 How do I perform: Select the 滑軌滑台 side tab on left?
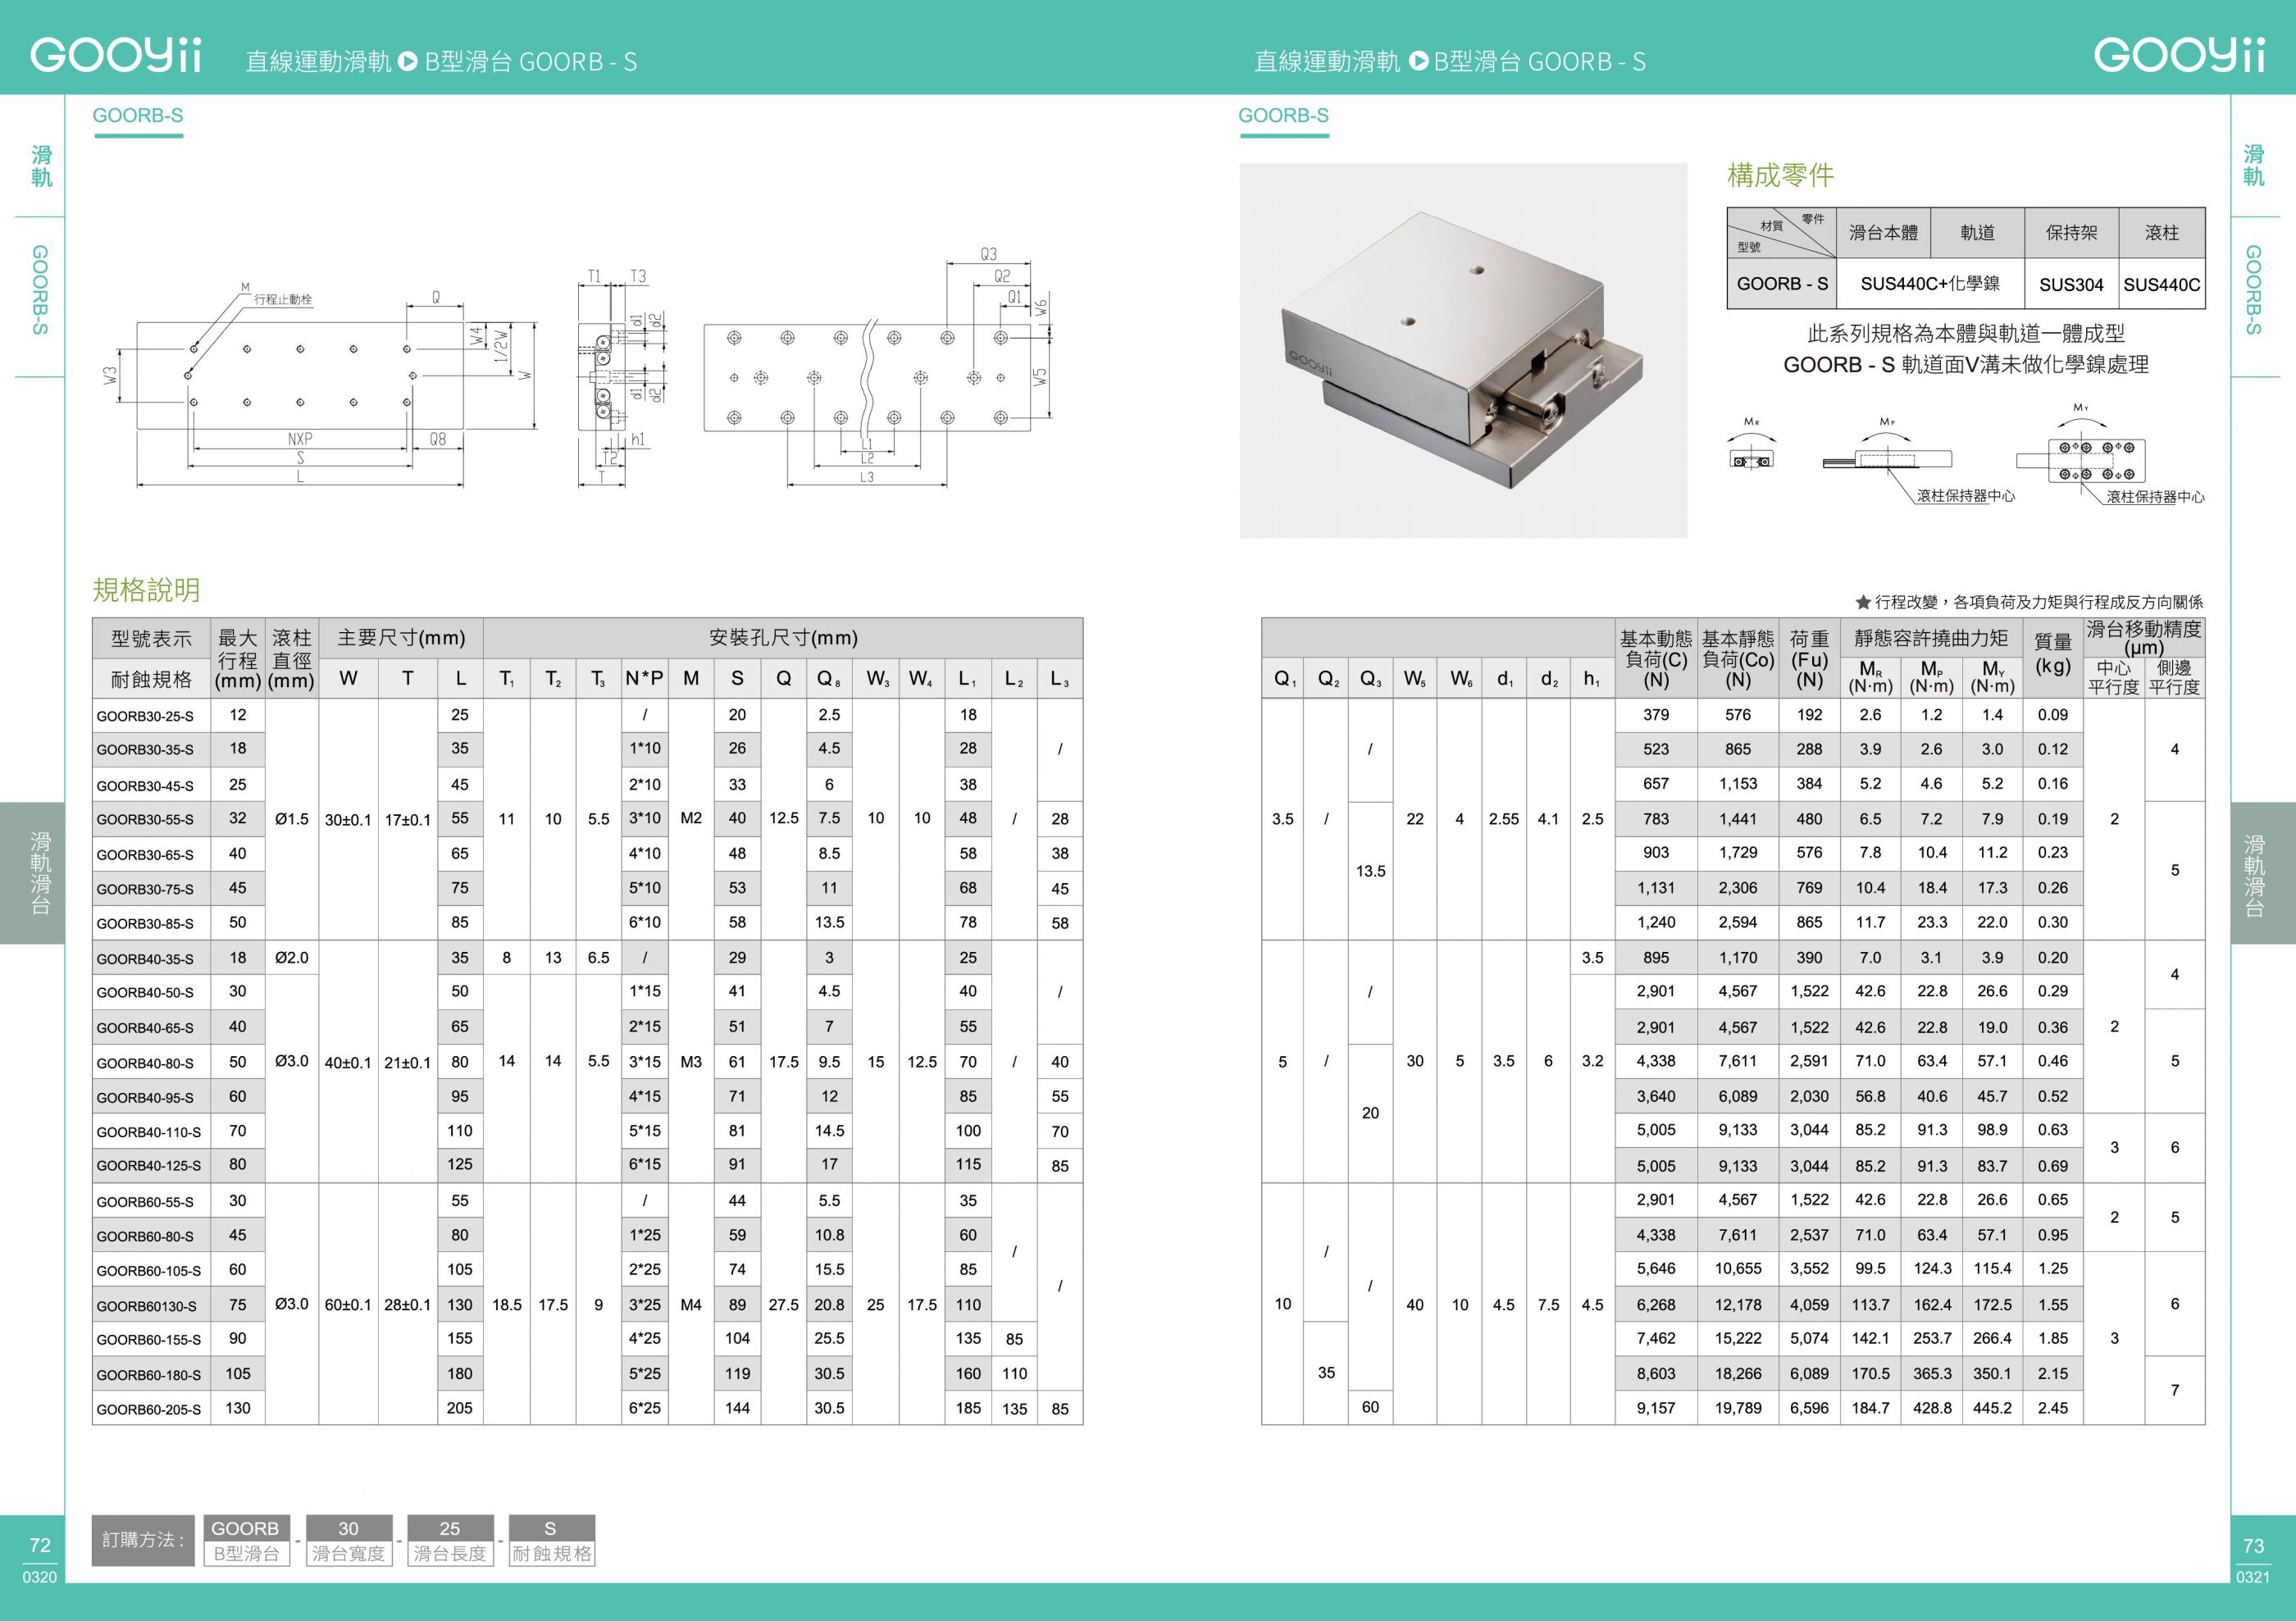32,873
